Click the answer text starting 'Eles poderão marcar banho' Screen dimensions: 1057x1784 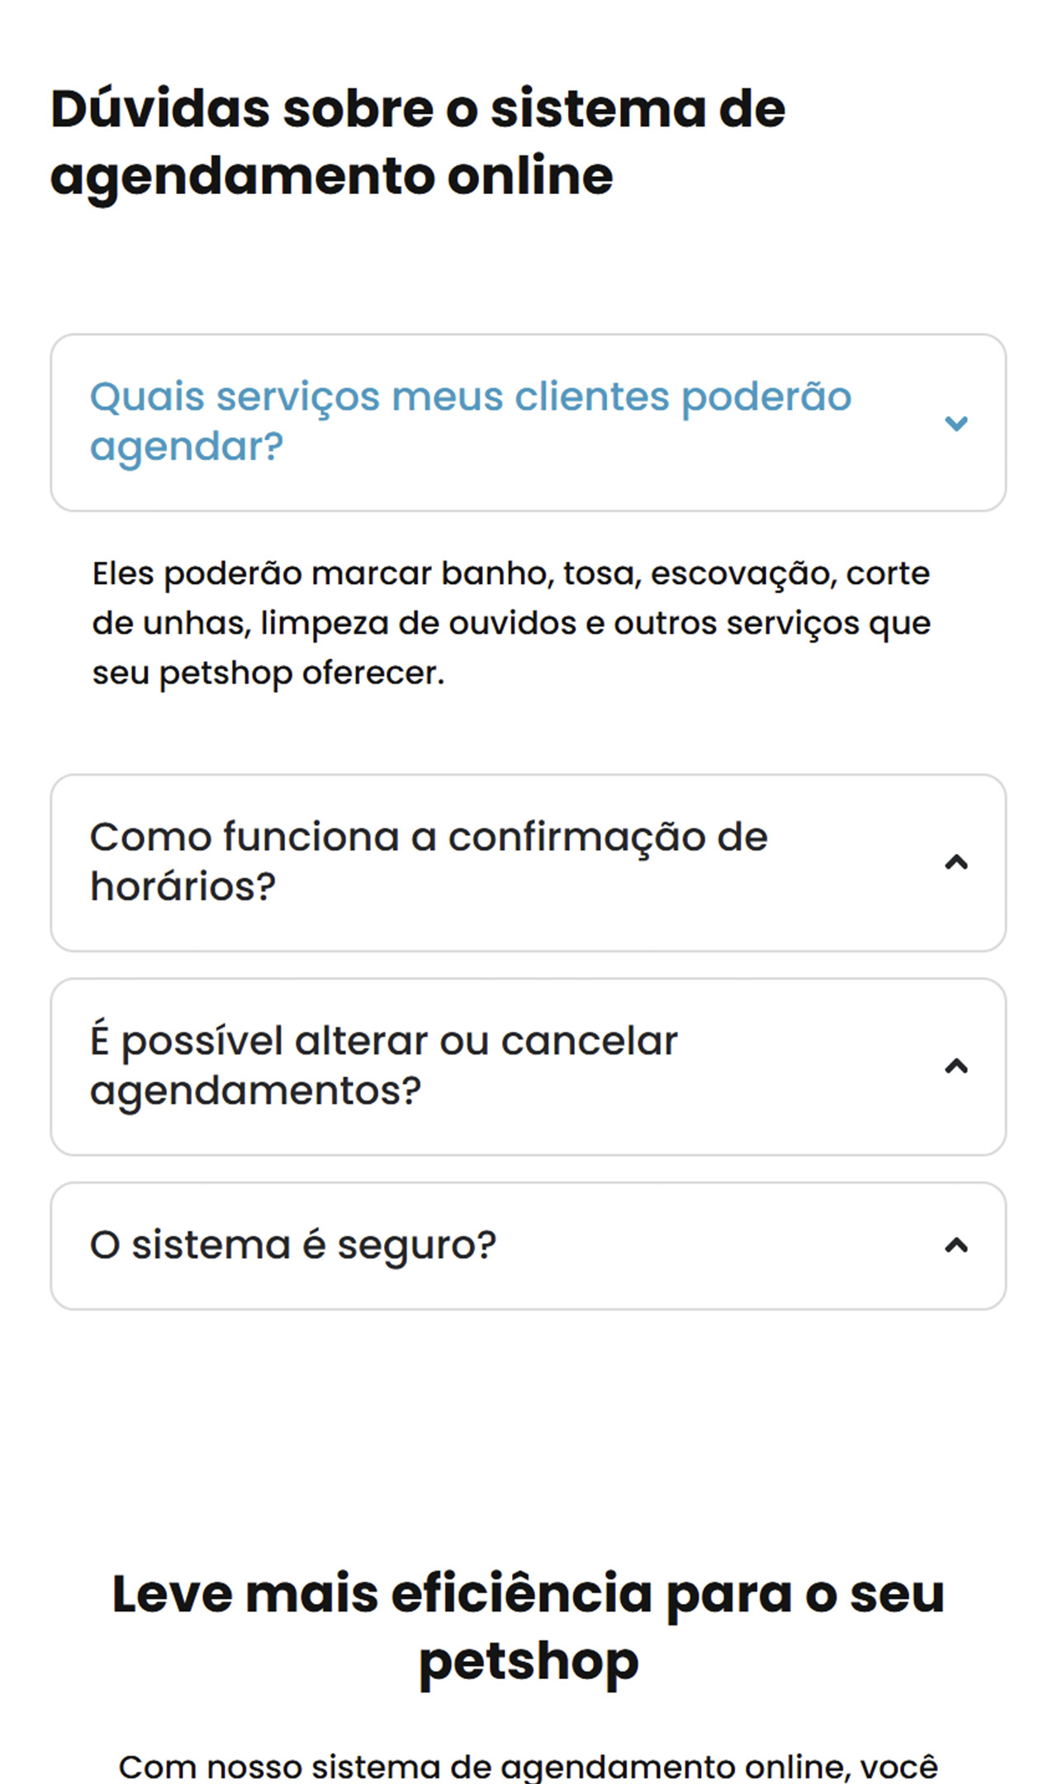click(510, 574)
